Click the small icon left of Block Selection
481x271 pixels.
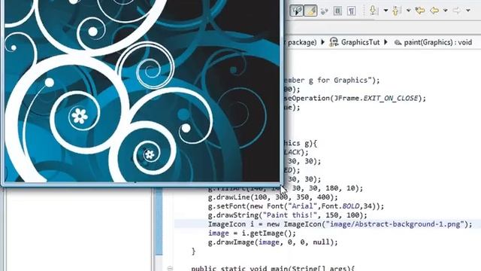pyautogui.click(x=324, y=11)
